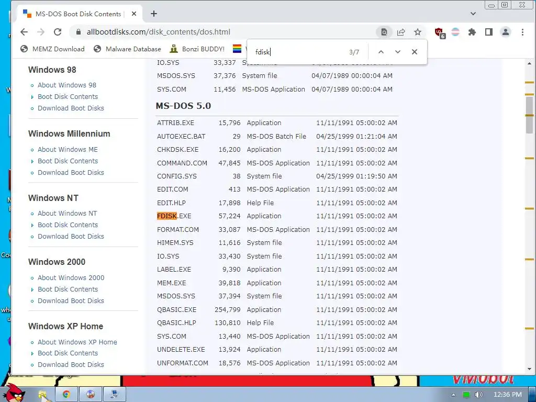Image resolution: width=536 pixels, height=402 pixels.
Task: Click the vertical scrollbar thumb
Action: [529, 115]
